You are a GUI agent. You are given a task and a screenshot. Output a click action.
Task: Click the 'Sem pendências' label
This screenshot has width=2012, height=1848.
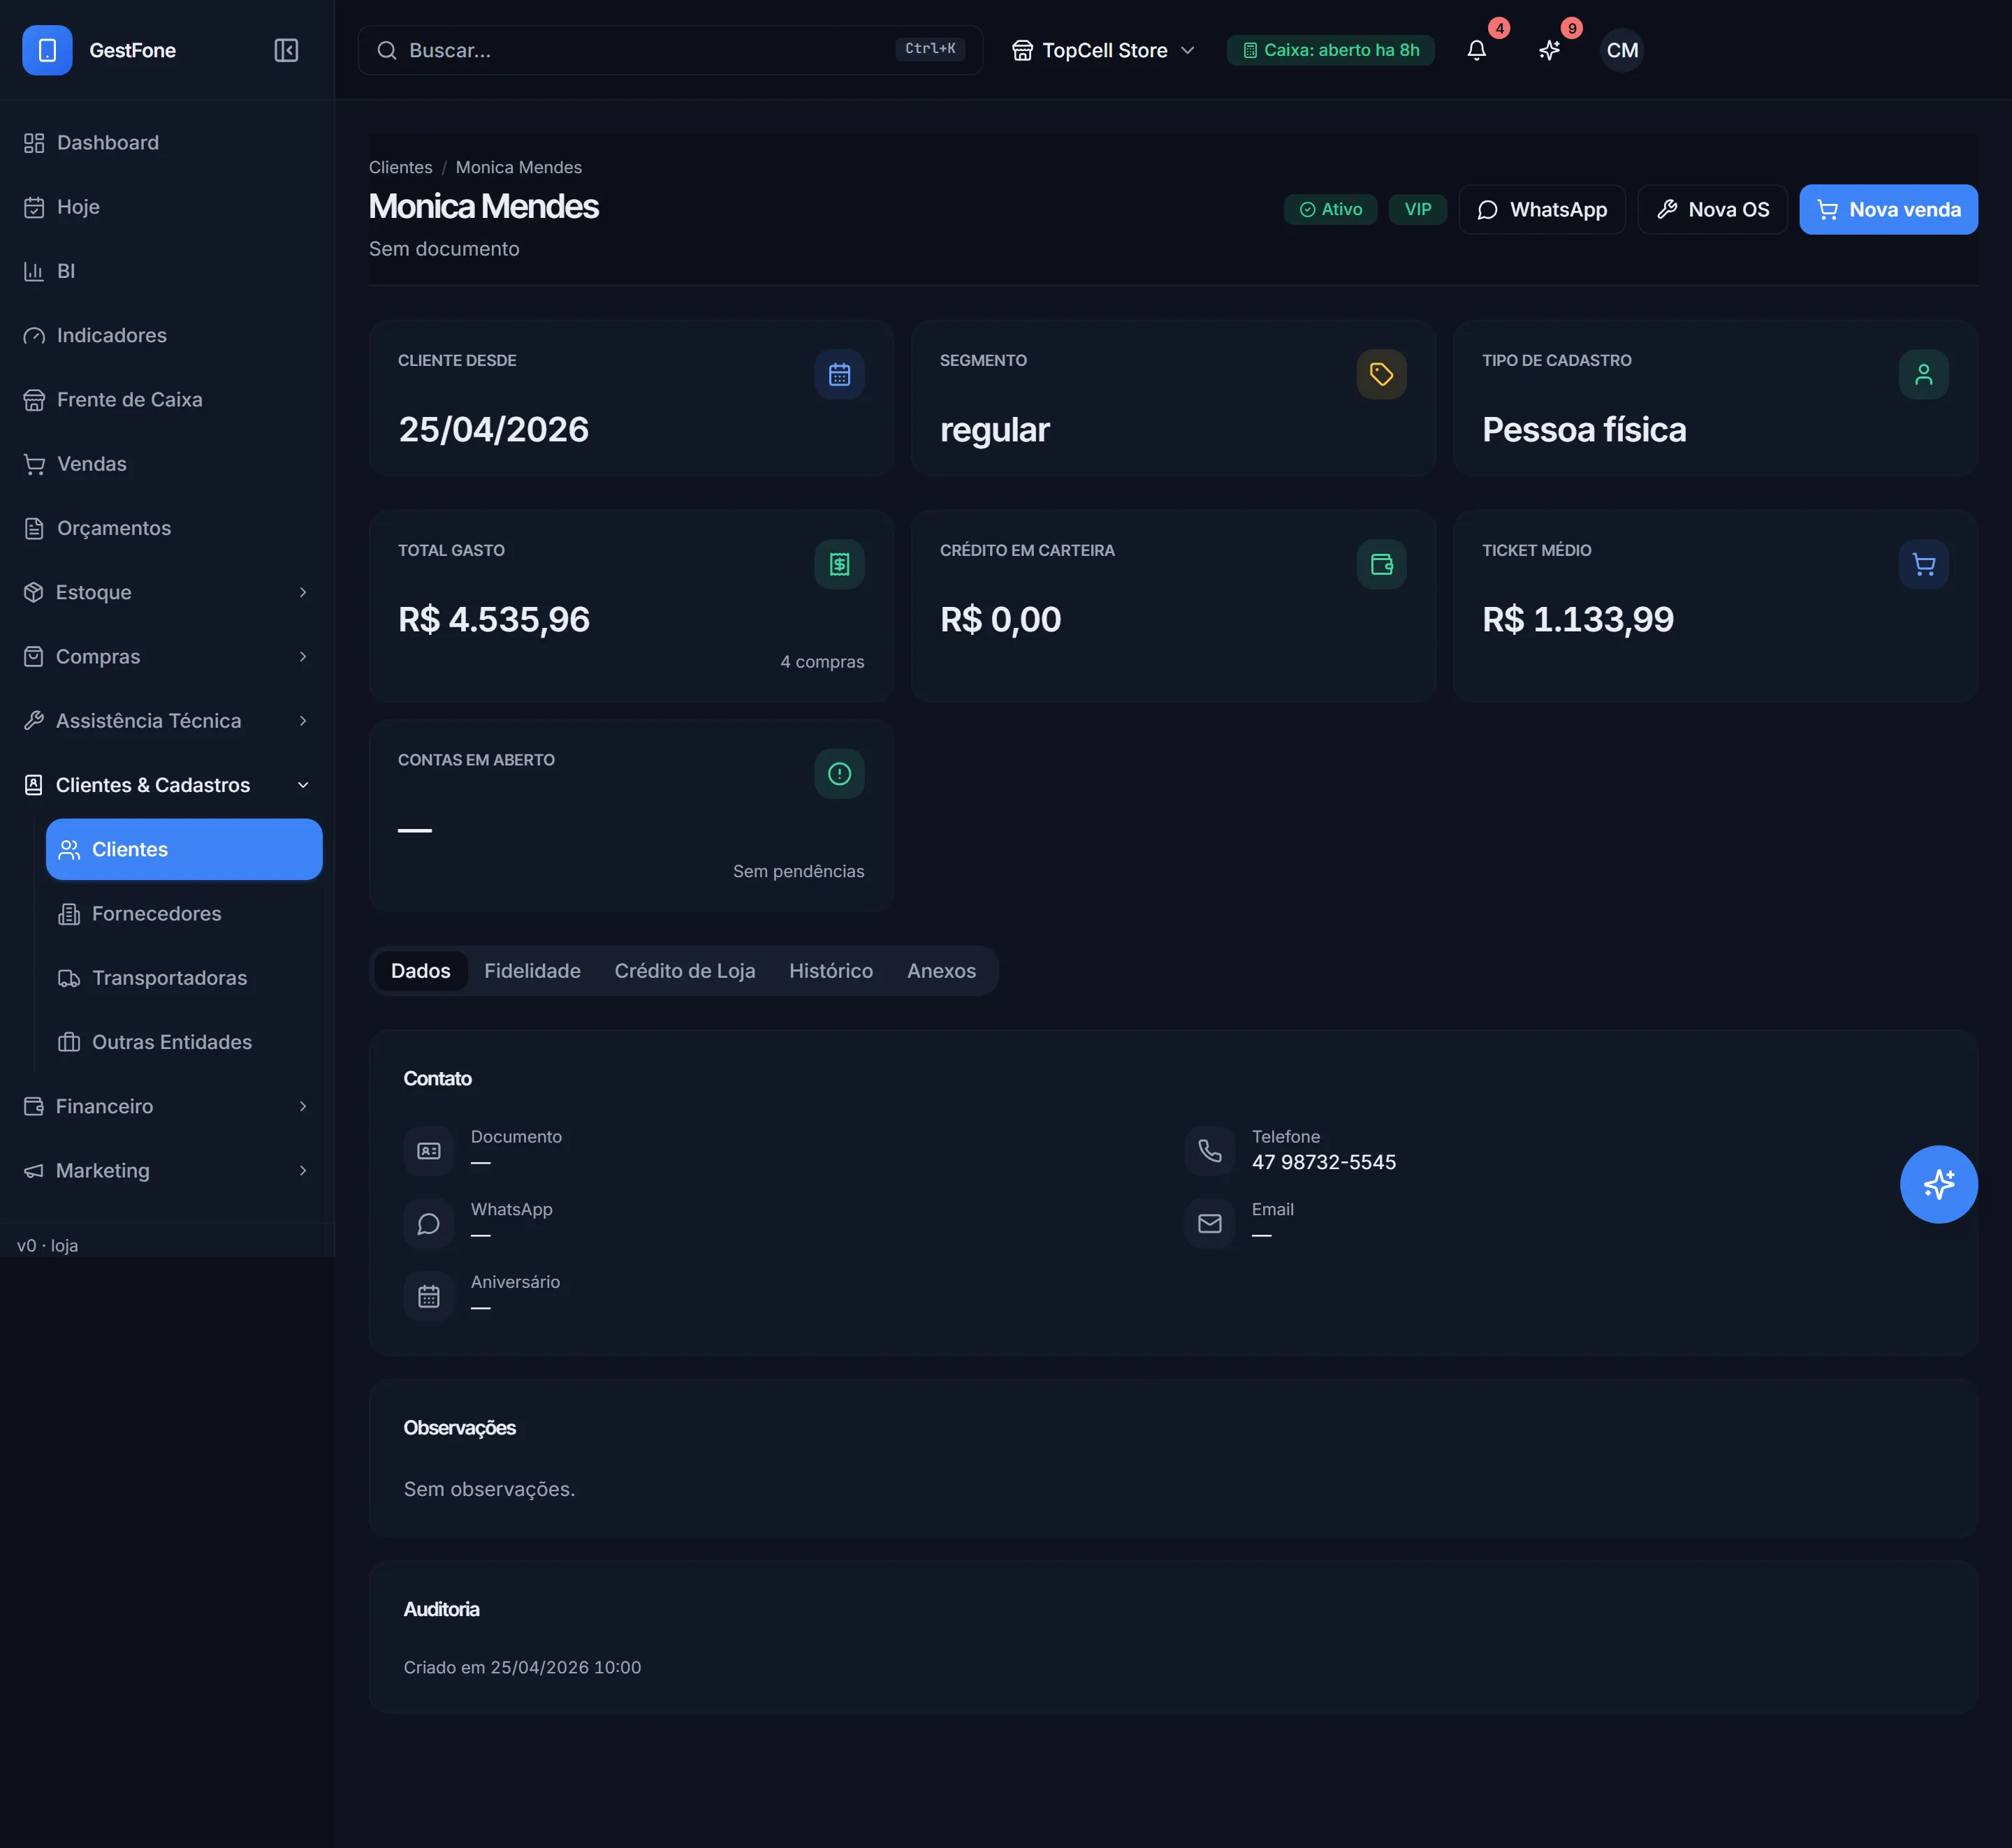tap(797, 871)
